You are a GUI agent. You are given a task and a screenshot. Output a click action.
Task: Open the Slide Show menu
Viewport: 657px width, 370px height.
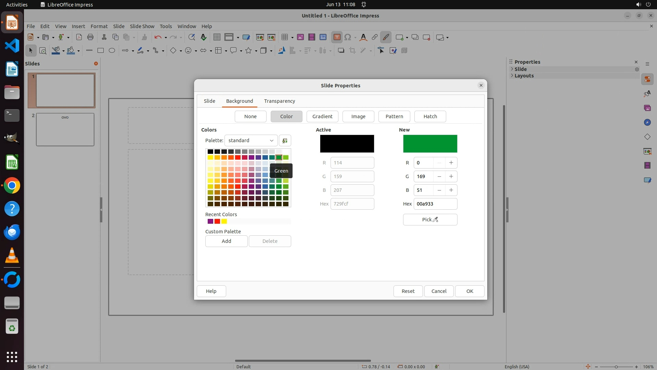pyautogui.click(x=142, y=26)
